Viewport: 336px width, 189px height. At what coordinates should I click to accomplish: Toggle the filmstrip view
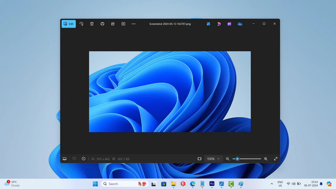pos(65,159)
